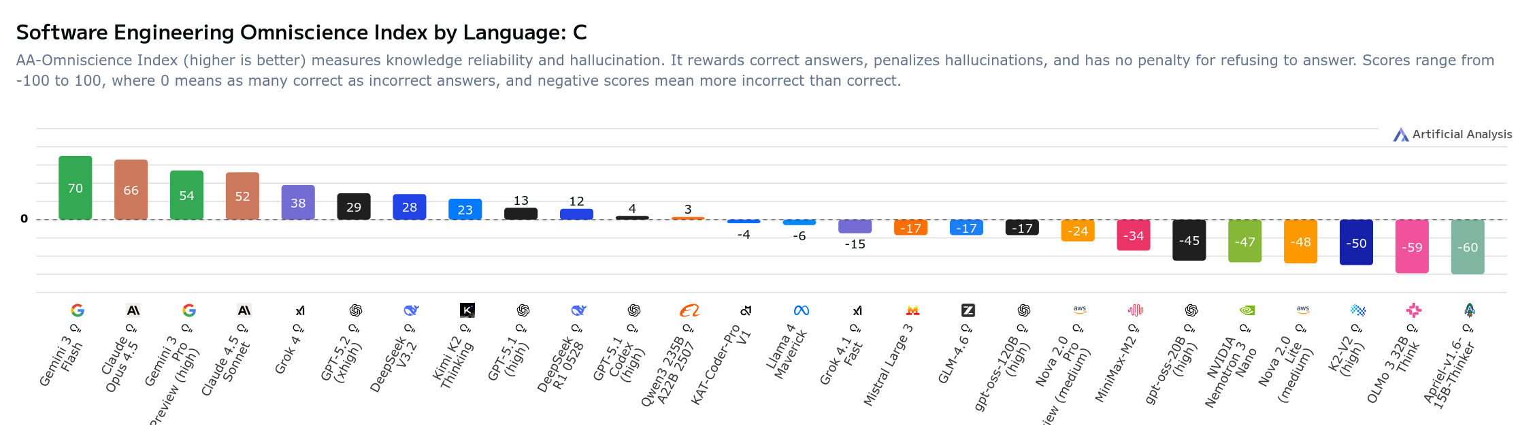Click the Alibaba logo above Qwen3 235B
Image resolution: width=1533 pixels, height=441 pixels.
[x=689, y=310]
